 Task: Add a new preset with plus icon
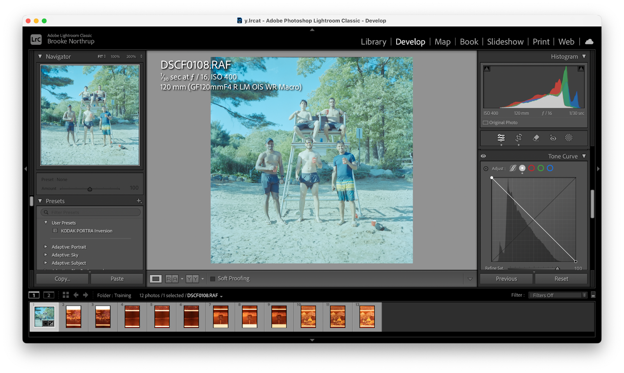(x=139, y=201)
